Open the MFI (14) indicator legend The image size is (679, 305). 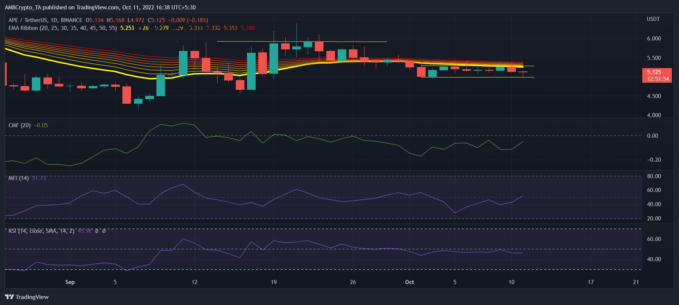pos(18,178)
